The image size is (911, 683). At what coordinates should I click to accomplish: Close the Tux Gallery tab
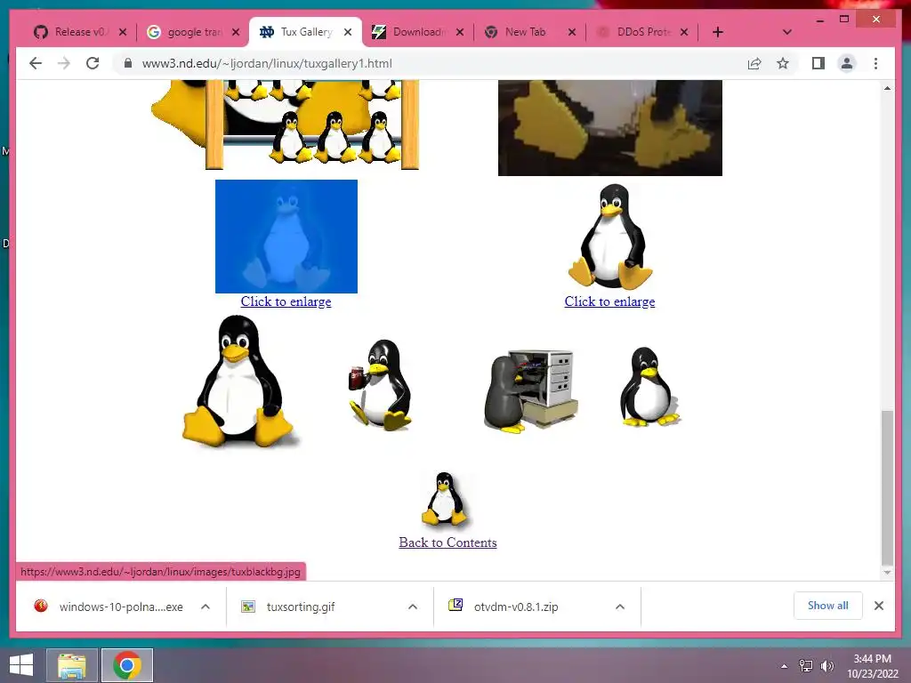[348, 32]
